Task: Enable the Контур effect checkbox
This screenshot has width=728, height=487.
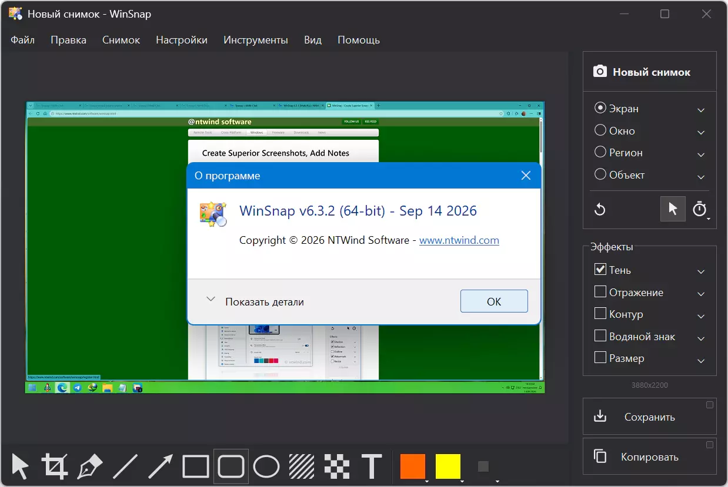Action: tap(600, 313)
